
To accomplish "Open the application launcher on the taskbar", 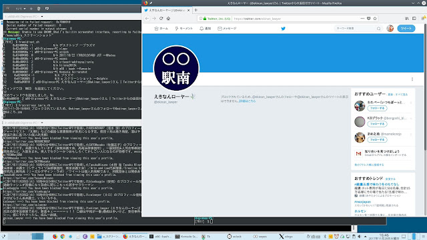I will (3, 237).
